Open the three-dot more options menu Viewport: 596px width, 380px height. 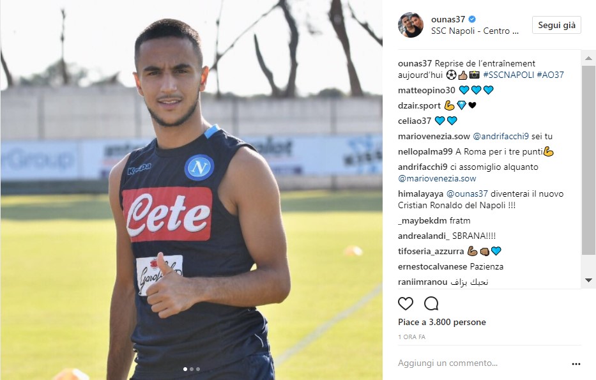click(576, 363)
